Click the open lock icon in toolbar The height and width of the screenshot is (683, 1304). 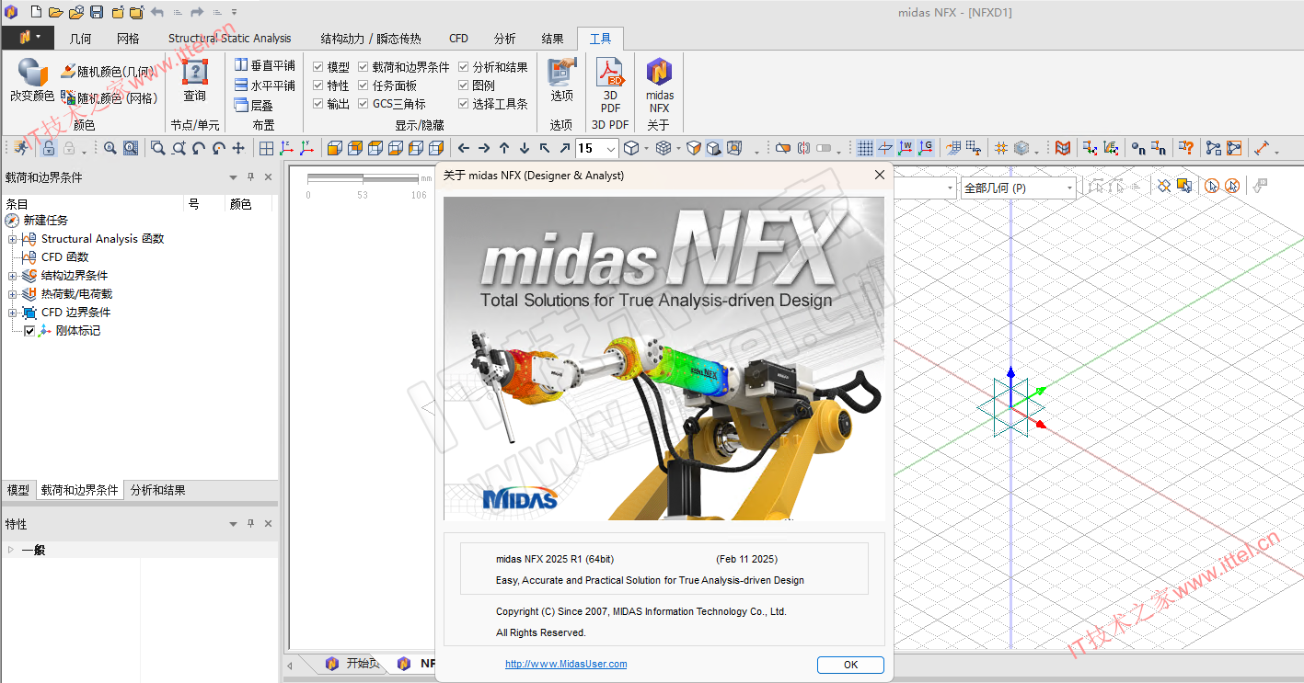tap(49, 148)
